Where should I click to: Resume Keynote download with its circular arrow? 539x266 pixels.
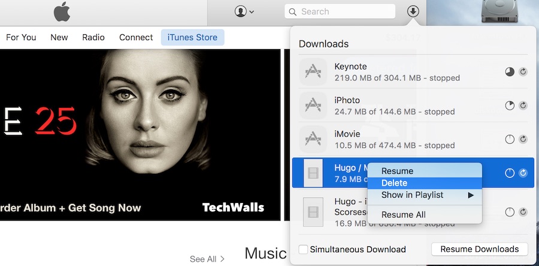(x=523, y=72)
